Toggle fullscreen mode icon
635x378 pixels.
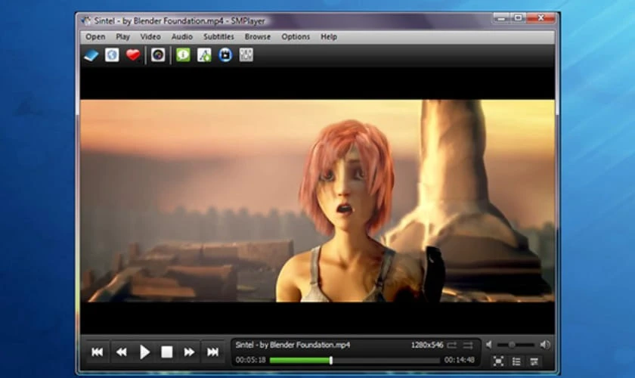(498, 361)
